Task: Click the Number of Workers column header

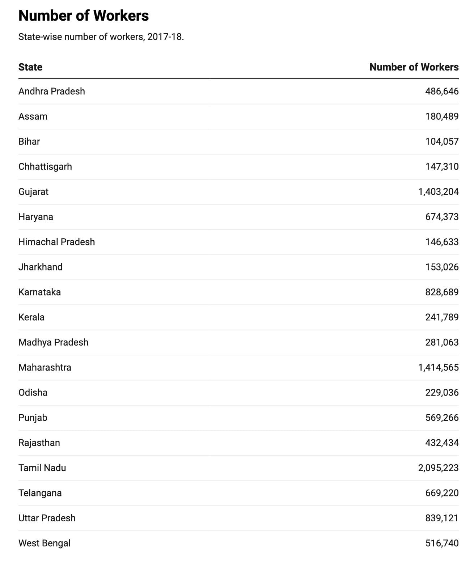Action: (x=414, y=67)
